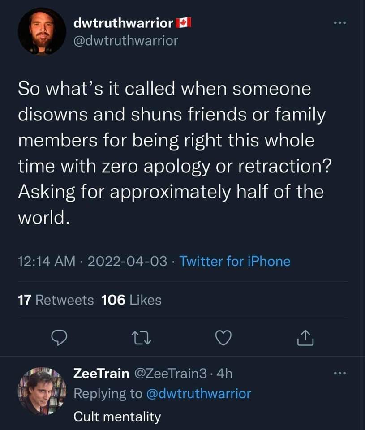View the list of 17 Retweets
This screenshot has width=365, height=430.
pyautogui.click(x=56, y=300)
